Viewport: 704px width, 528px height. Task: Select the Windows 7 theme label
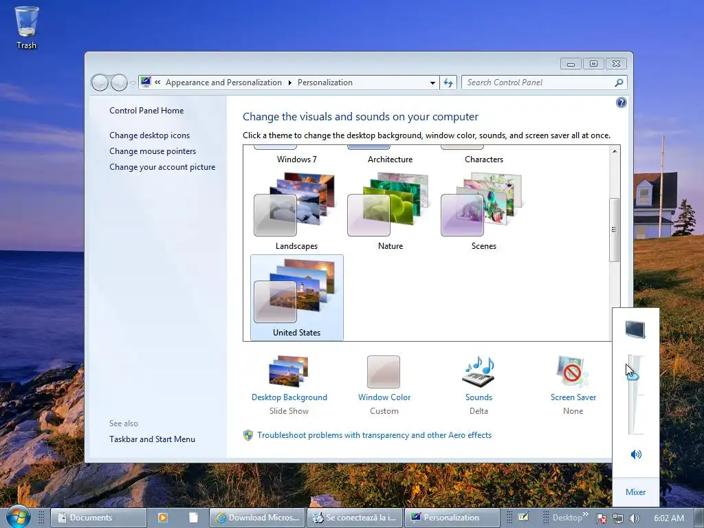coord(297,159)
